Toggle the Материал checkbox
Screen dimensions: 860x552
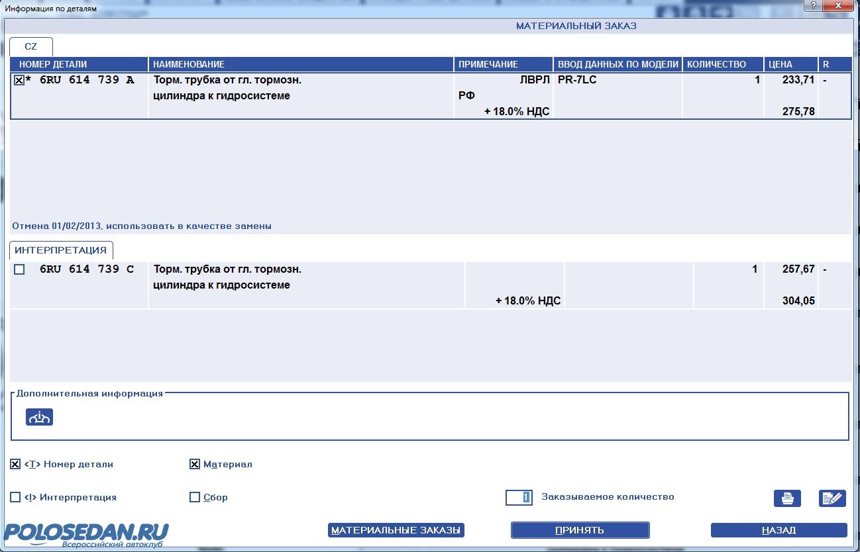point(195,465)
